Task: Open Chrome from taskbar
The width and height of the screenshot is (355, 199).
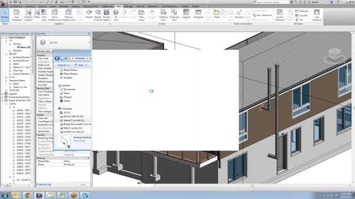Action: (x=28, y=195)
